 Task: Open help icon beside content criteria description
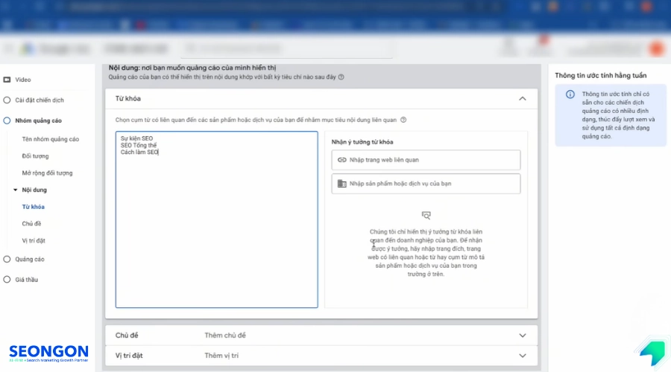(341, 77)
